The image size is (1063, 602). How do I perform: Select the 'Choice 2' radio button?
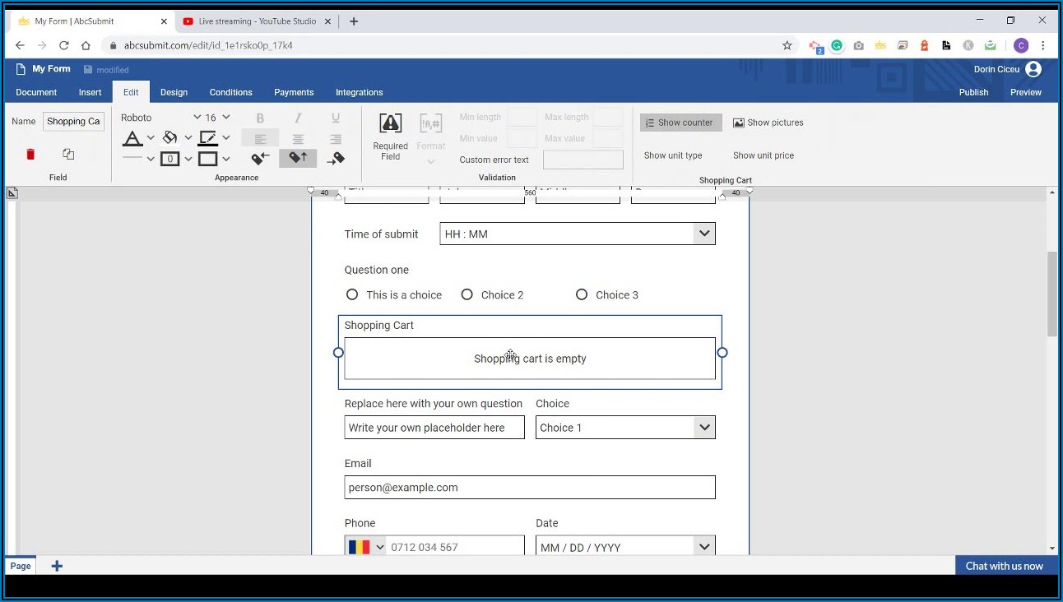[x=467, y=294]
